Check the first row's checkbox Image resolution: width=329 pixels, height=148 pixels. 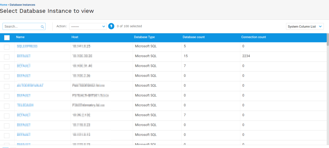[7, 47]
